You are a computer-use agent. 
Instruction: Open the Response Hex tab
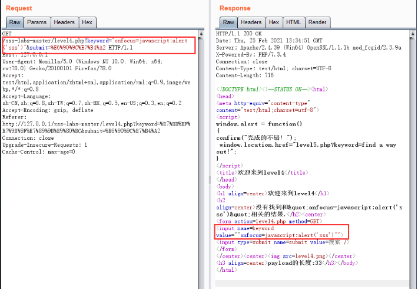[x=274, y=22]
